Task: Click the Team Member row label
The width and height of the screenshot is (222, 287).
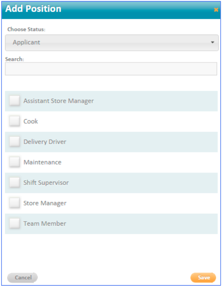Action: coord(45,224)
